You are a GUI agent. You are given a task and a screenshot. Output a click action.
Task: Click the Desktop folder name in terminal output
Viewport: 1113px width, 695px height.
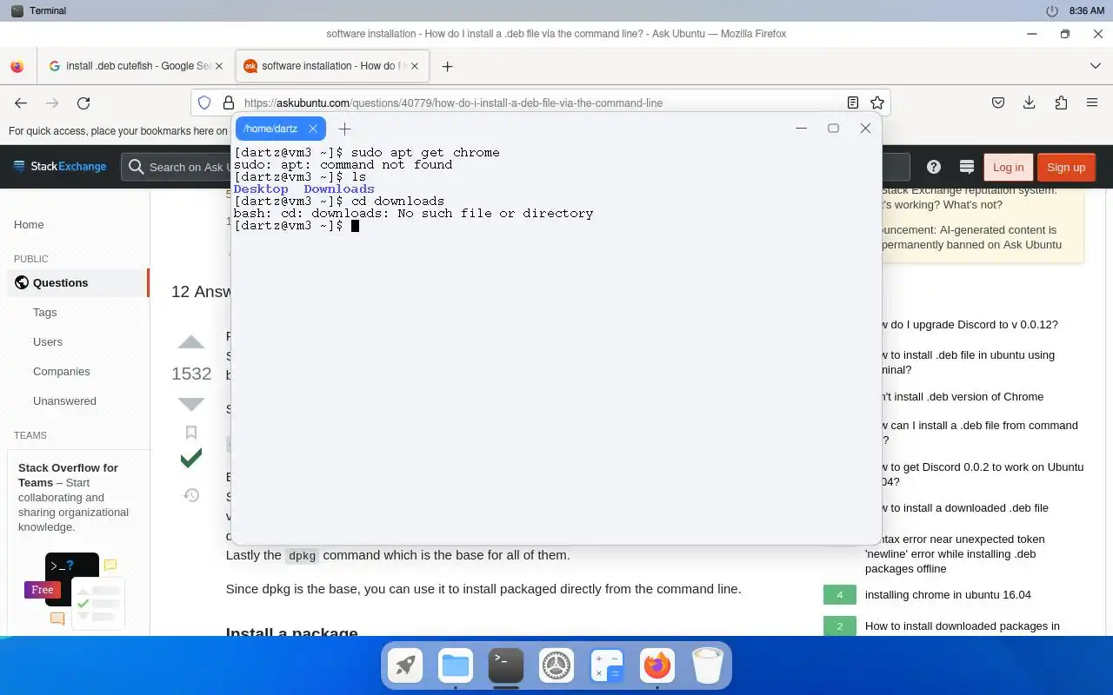tap(261, 189)
